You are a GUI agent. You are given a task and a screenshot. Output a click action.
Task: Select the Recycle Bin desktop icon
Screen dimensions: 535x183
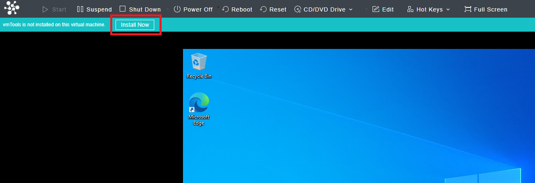pyautogui.click(x=199, y=66)
